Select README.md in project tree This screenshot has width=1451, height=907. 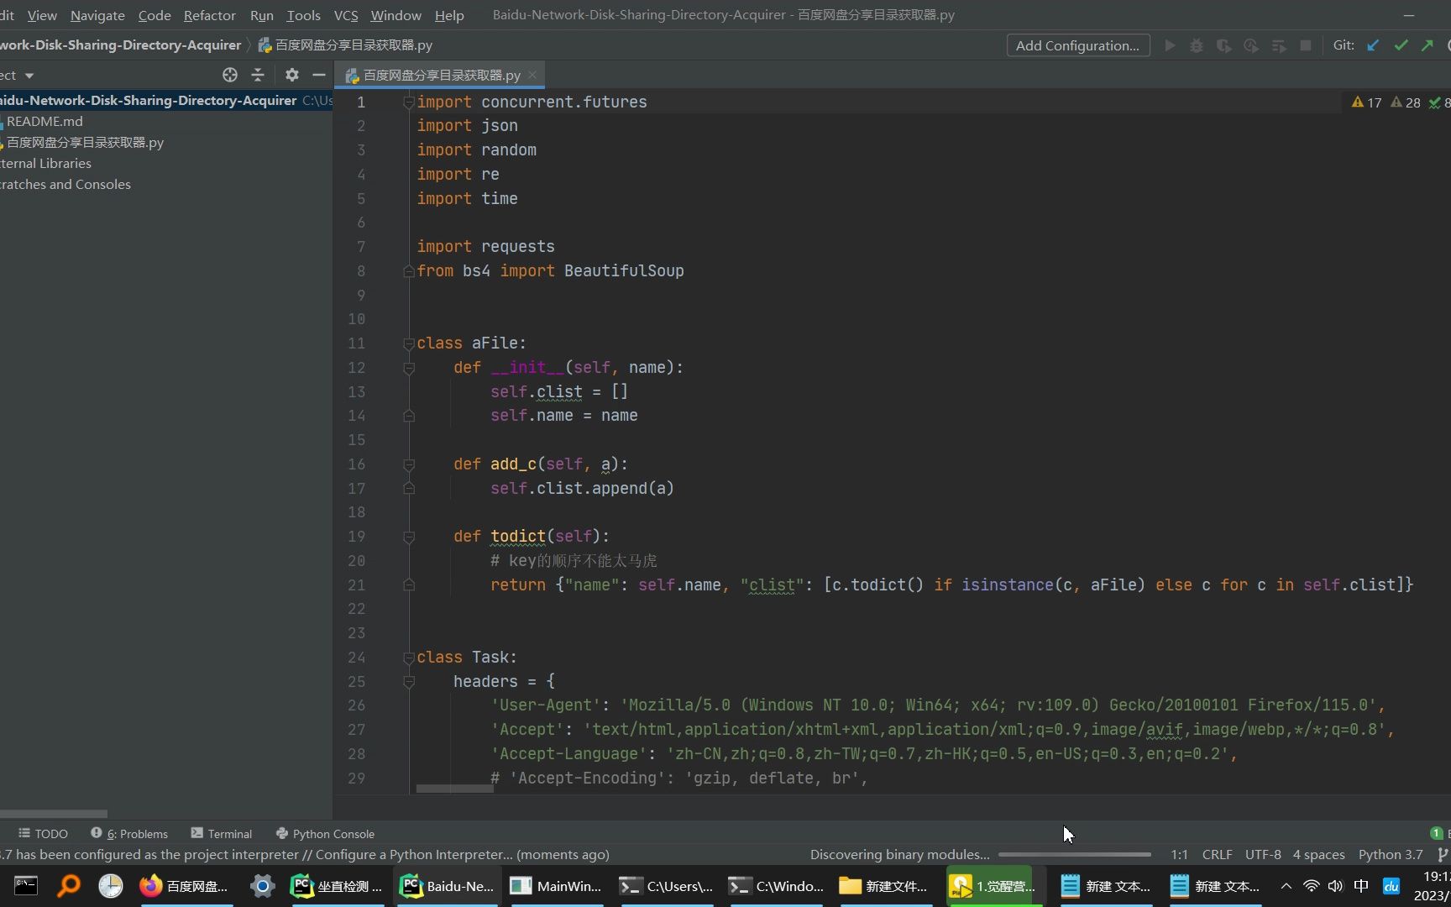tap(45, 121)
